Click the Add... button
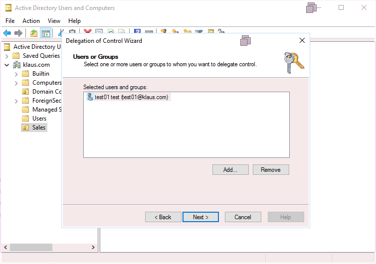This screenshot has width=376, height=264. pyautogui.click(x=230, y=170)
